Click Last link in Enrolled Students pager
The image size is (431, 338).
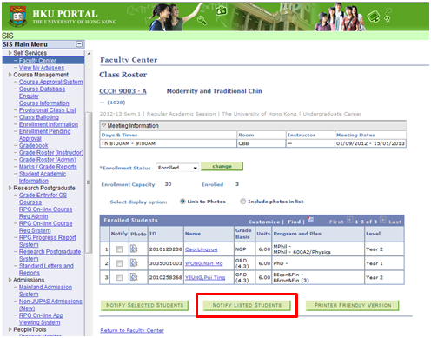395,222
